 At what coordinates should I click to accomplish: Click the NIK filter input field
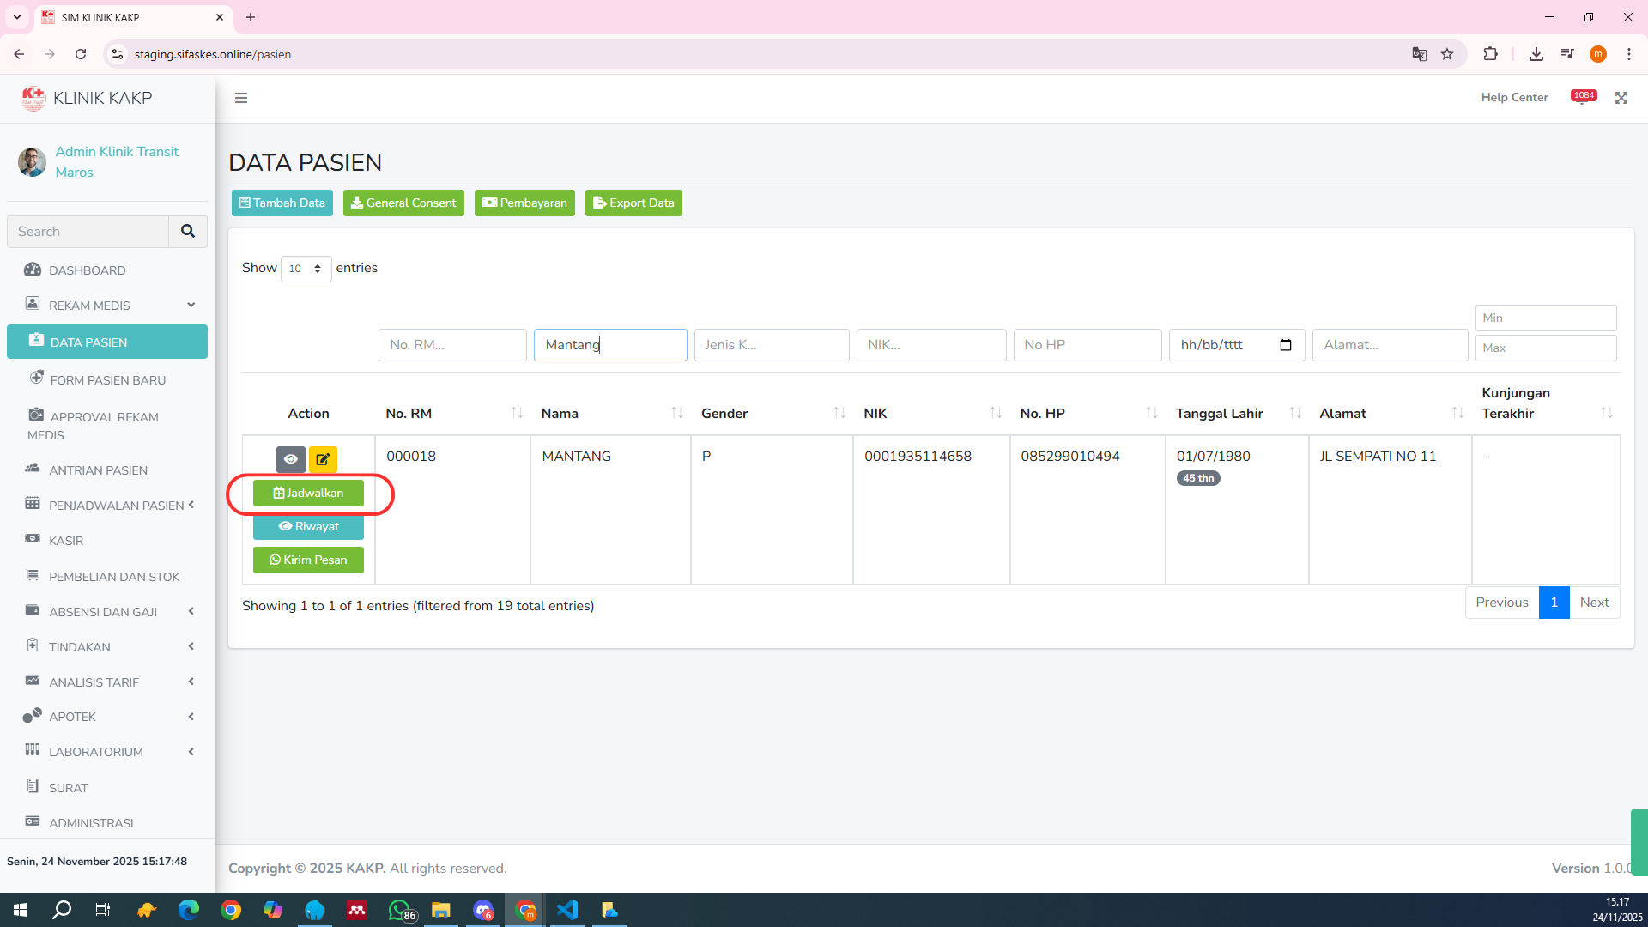pyautogui.click(x=930, y=345)
